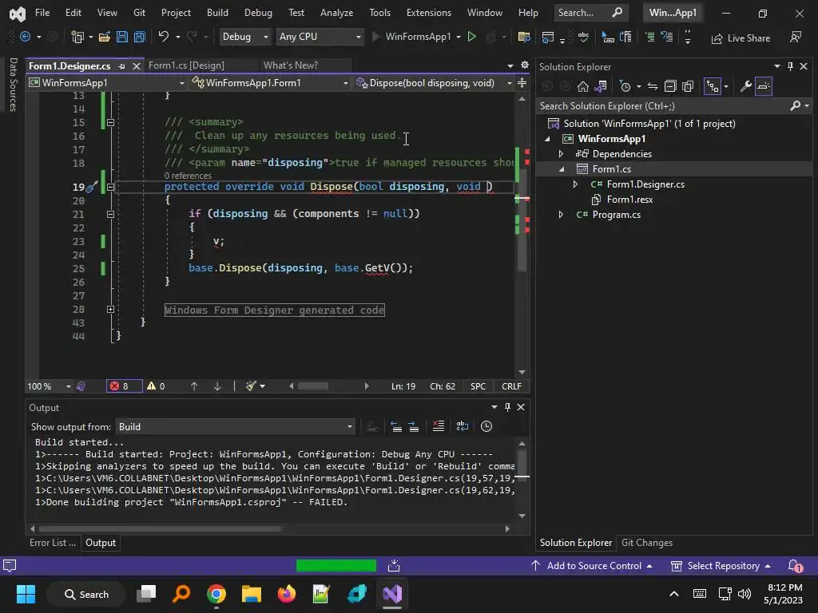Click the horizontal scrollbar thumb in code editor

coord(313,386)
